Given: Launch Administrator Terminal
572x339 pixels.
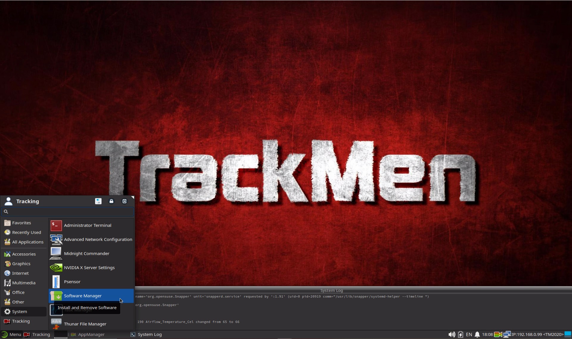Looking at the screenshot, I should pos(87,225).
